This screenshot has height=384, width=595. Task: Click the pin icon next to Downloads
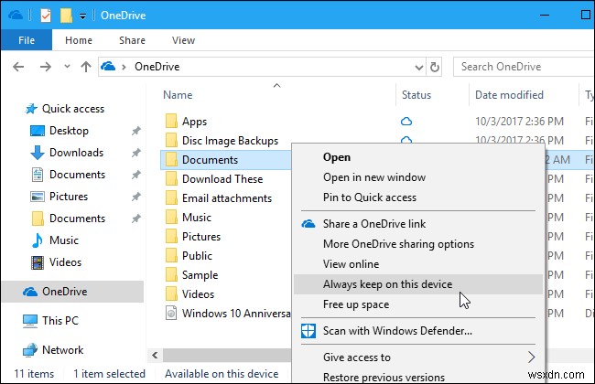click(x=135, y=153)
